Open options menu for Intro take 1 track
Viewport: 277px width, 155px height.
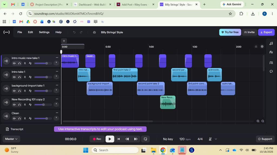tap(57, 71)
